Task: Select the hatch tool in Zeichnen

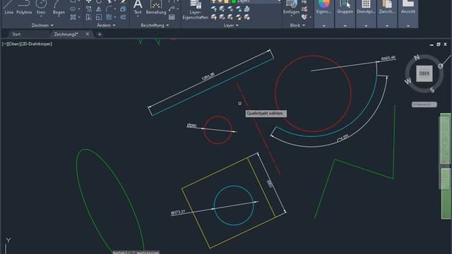Action: pyautogui.click(x=73, y=17)
